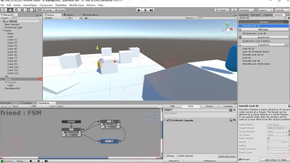This screenshot has width=290, height=163.
Task: Click PlayMaker bottom play button
Action: click(x=31, y=161)
